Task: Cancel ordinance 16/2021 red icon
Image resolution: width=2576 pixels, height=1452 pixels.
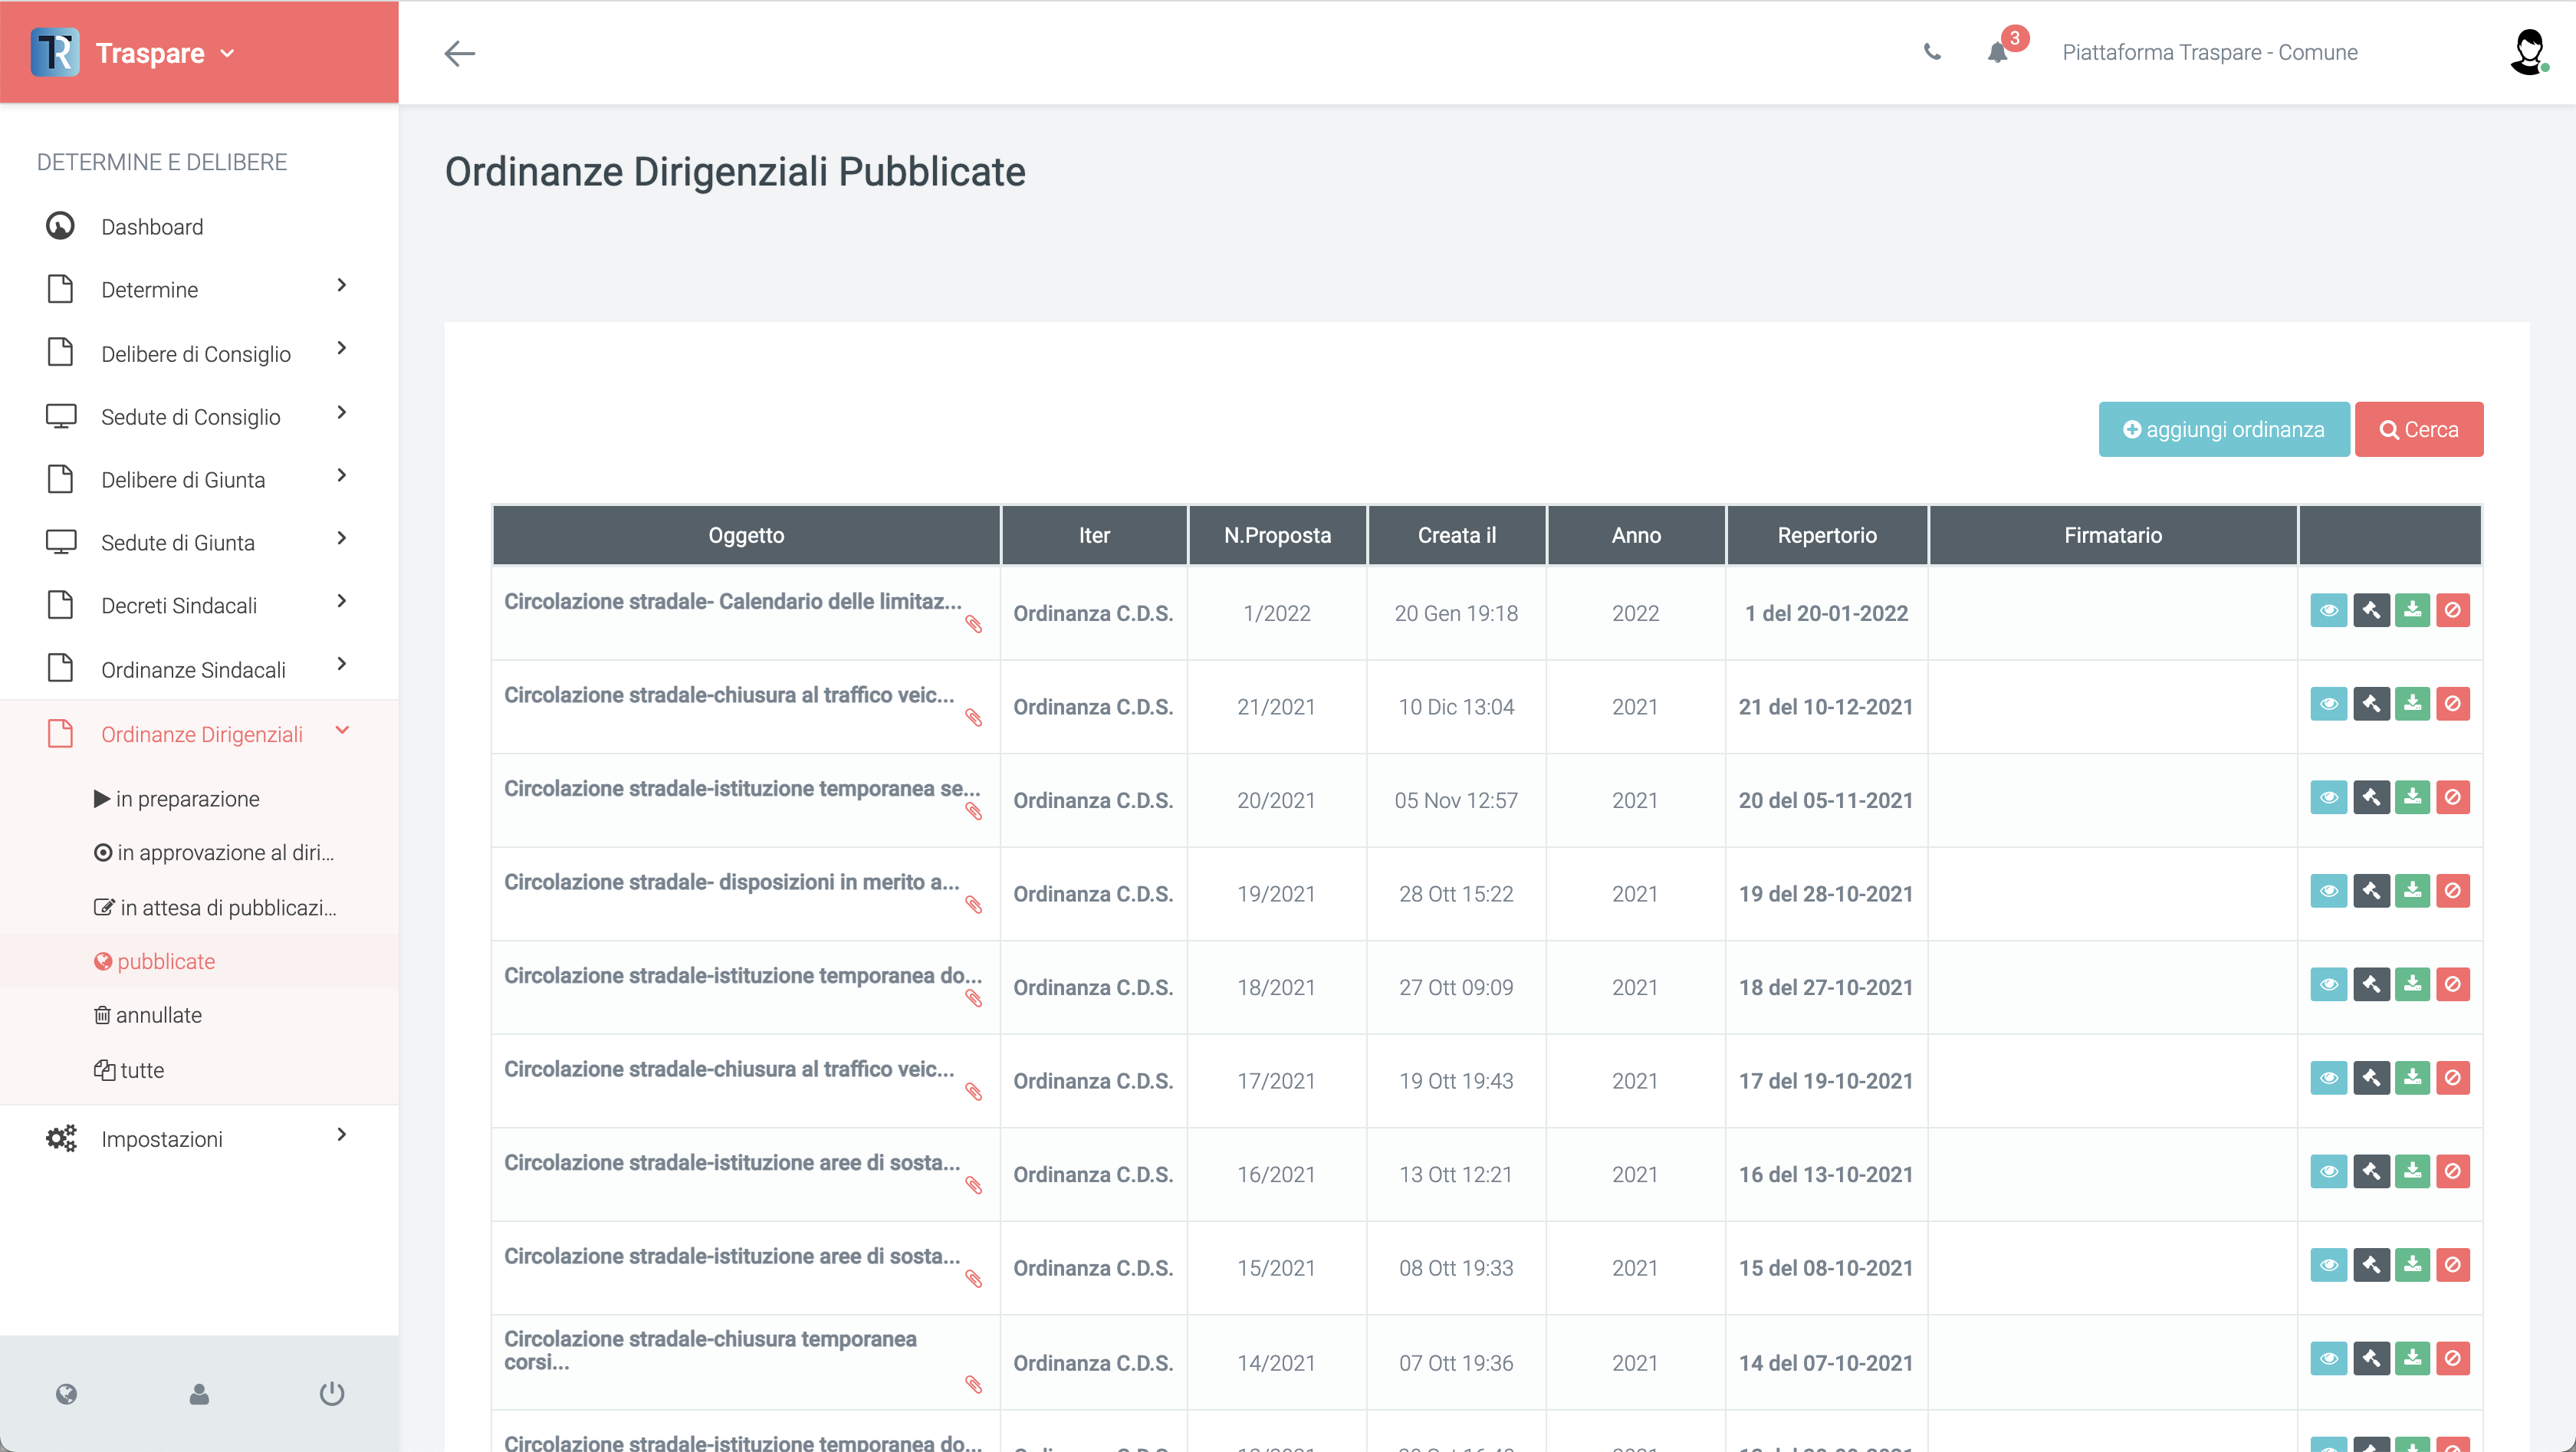Action: (x=2453, y=1171)
